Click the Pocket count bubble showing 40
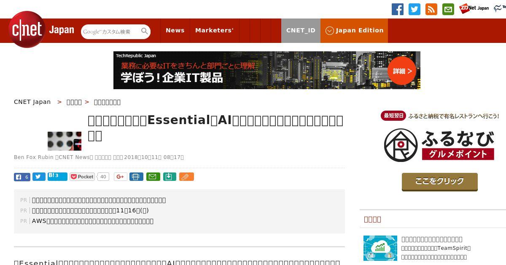Viewport: 506px width, 265px height. click(103, 177)
